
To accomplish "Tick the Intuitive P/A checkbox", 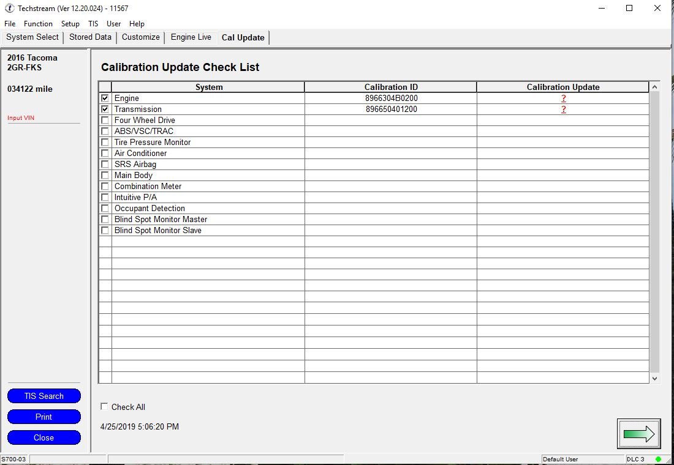I will point(105,197).
